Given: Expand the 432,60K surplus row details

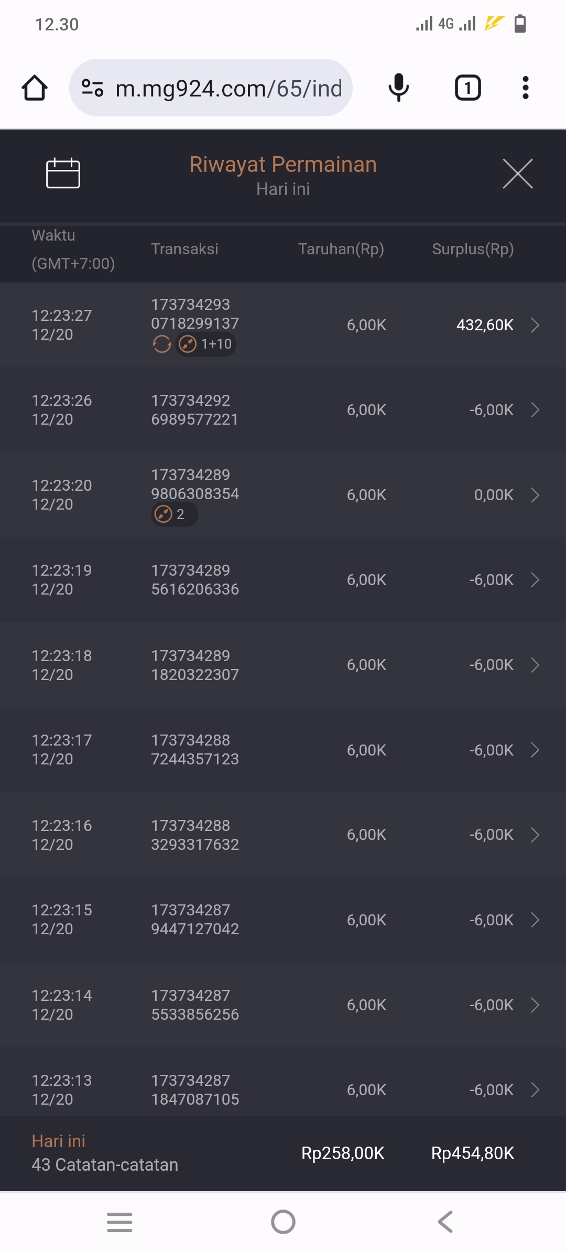Looking at the screenshot, I should coord(535,325).
